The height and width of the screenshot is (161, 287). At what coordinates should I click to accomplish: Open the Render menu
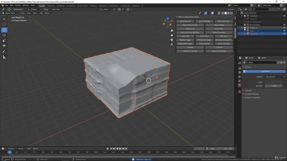click(x=18, y=5)
